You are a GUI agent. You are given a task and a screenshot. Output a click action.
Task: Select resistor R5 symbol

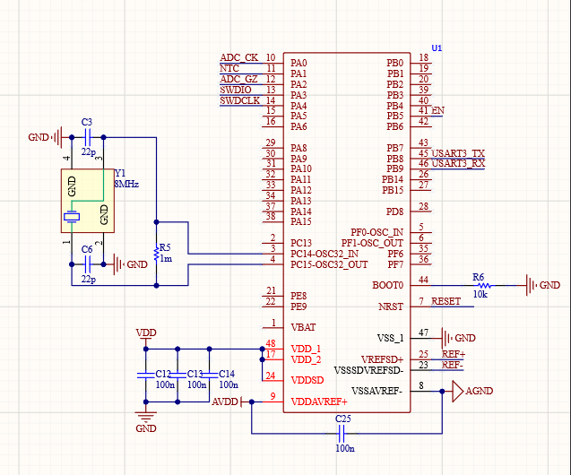point(157,253)
